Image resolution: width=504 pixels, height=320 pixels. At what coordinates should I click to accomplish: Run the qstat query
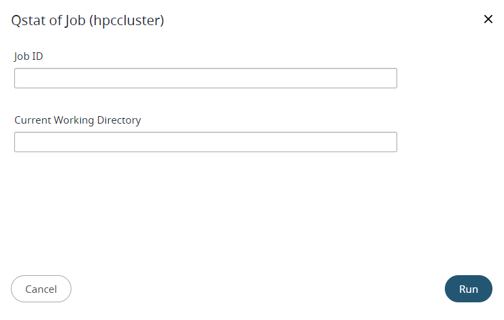[468, 289]
